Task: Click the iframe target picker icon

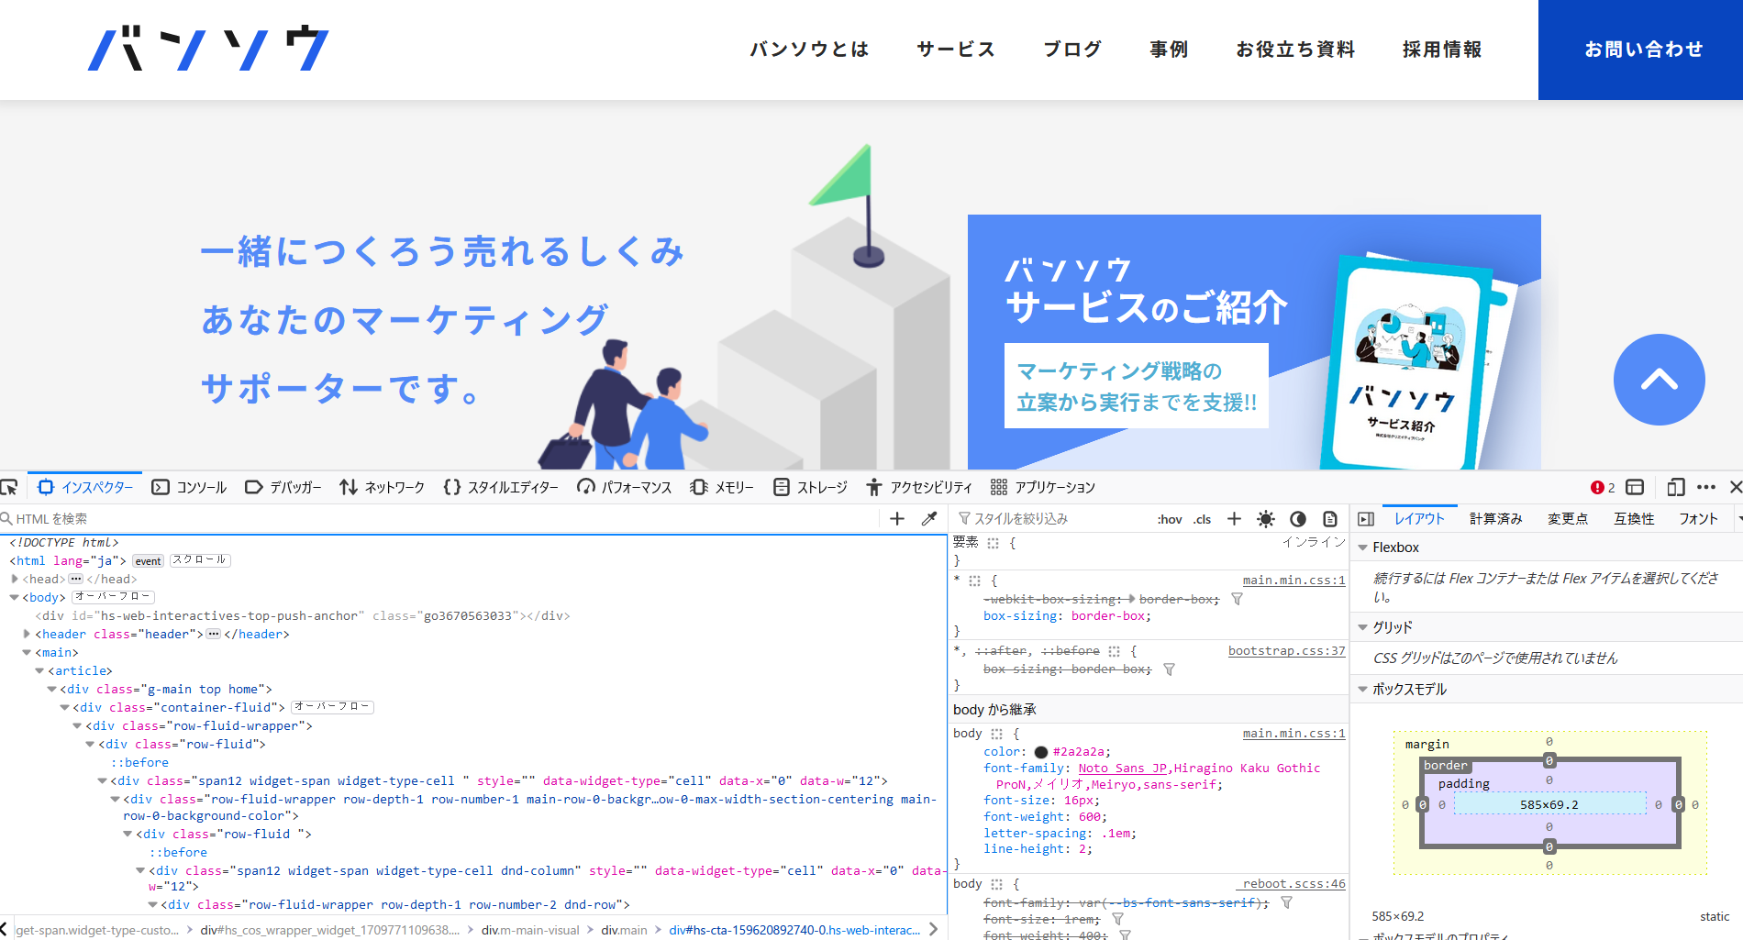Action: pos(1635,487)
